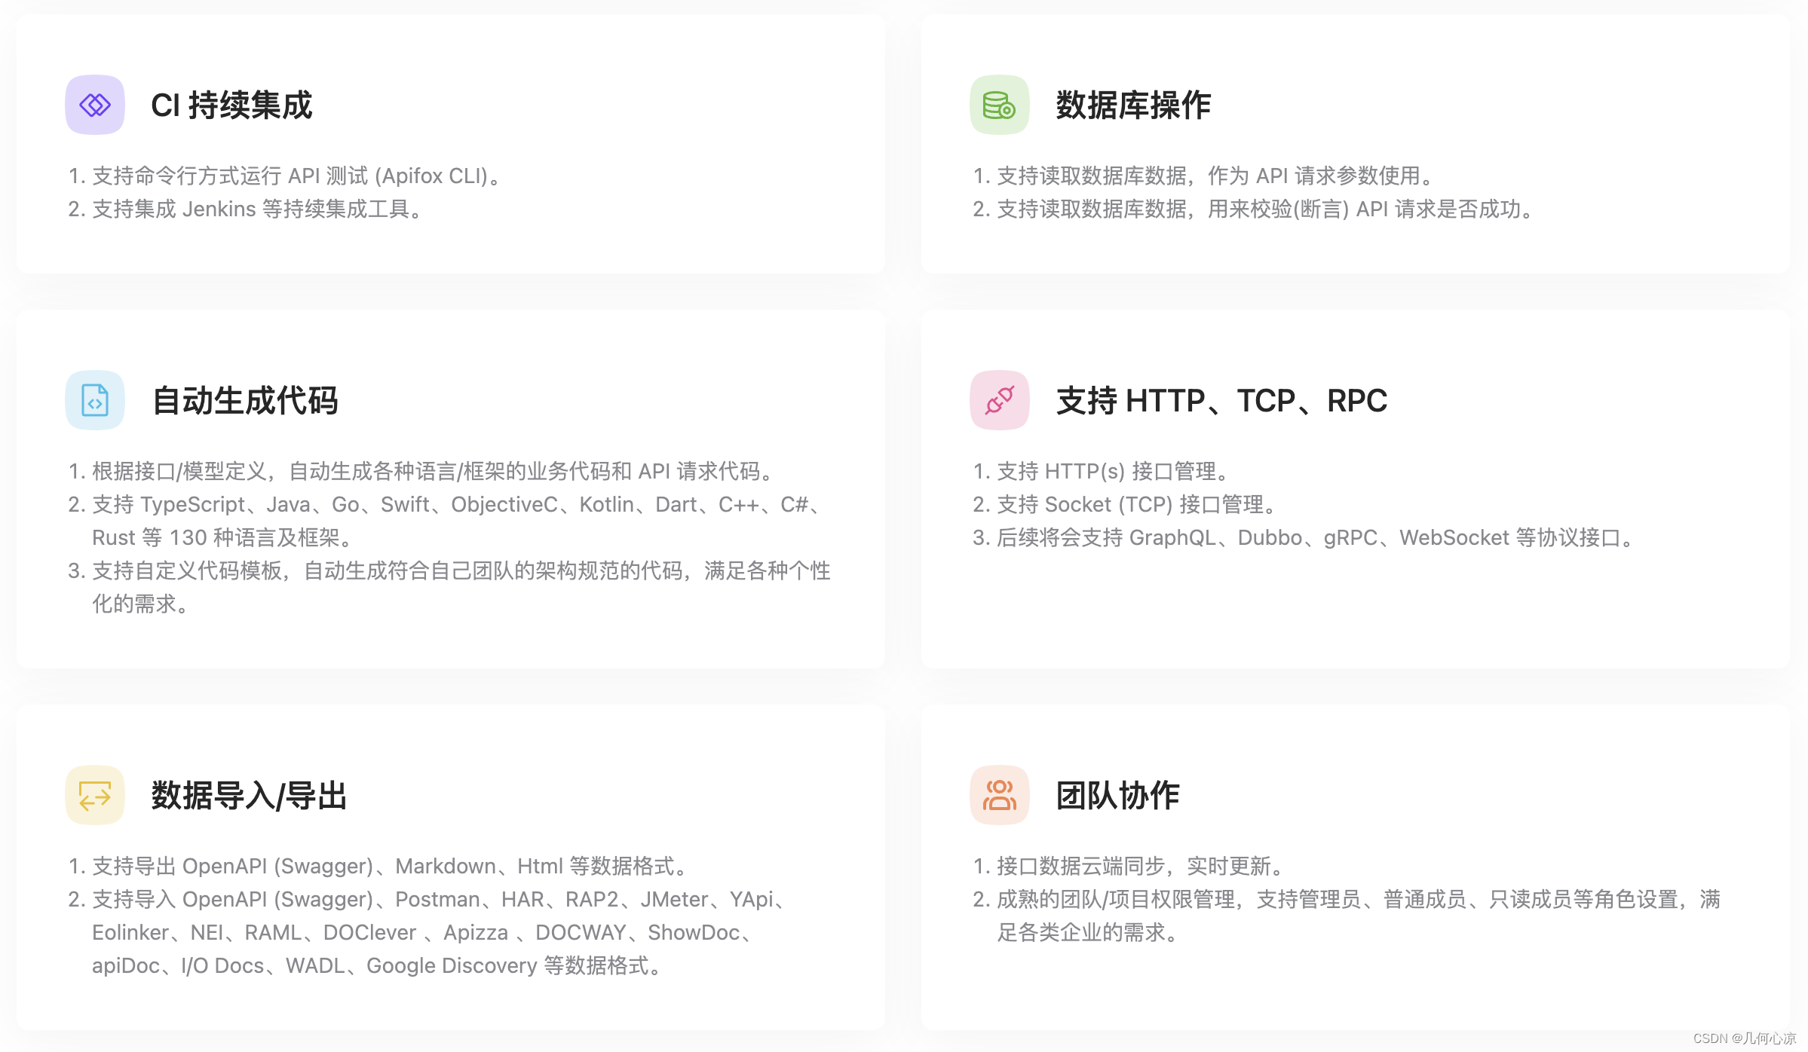The height and width of the screenshot is (1052, 1808).
Task: Click the blue code file 自动生成代码 icon
Action: [95, 400]
